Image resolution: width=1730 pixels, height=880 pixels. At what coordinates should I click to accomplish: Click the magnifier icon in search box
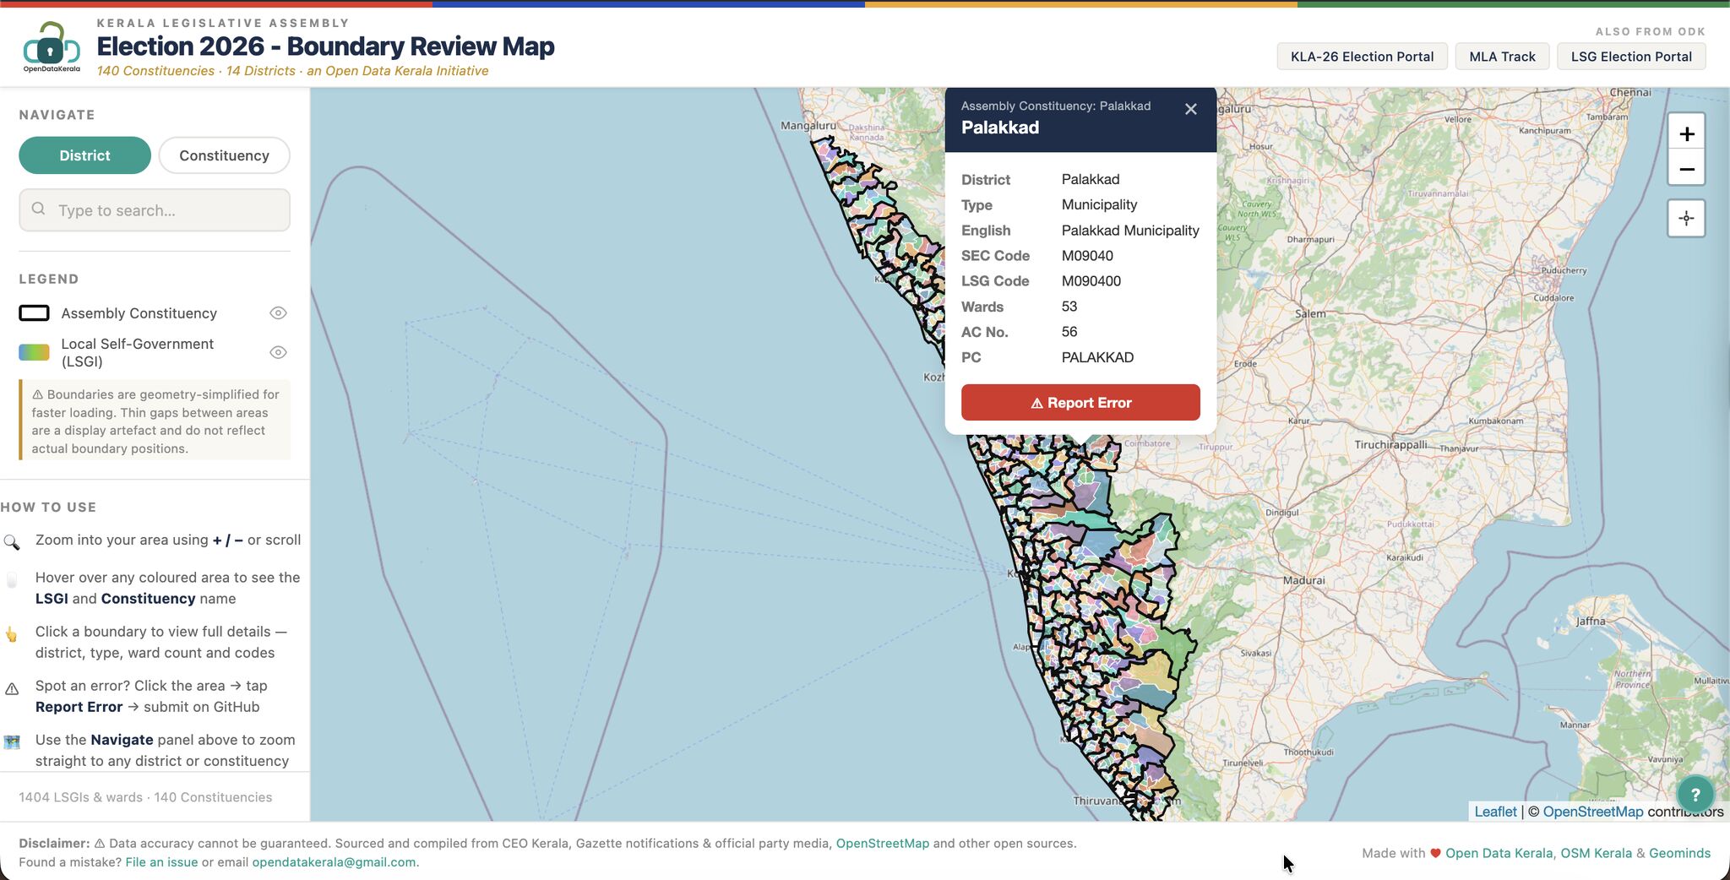(40, 209)
